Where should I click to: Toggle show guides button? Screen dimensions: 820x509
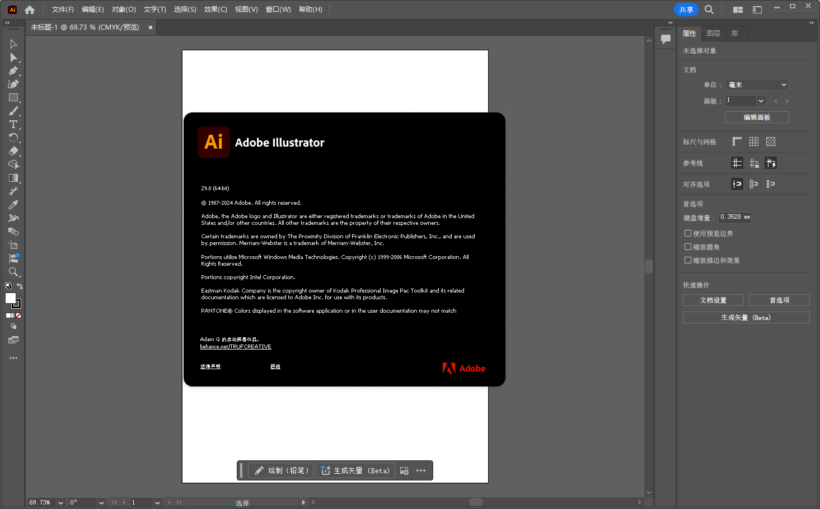click(x=737, y=163)
